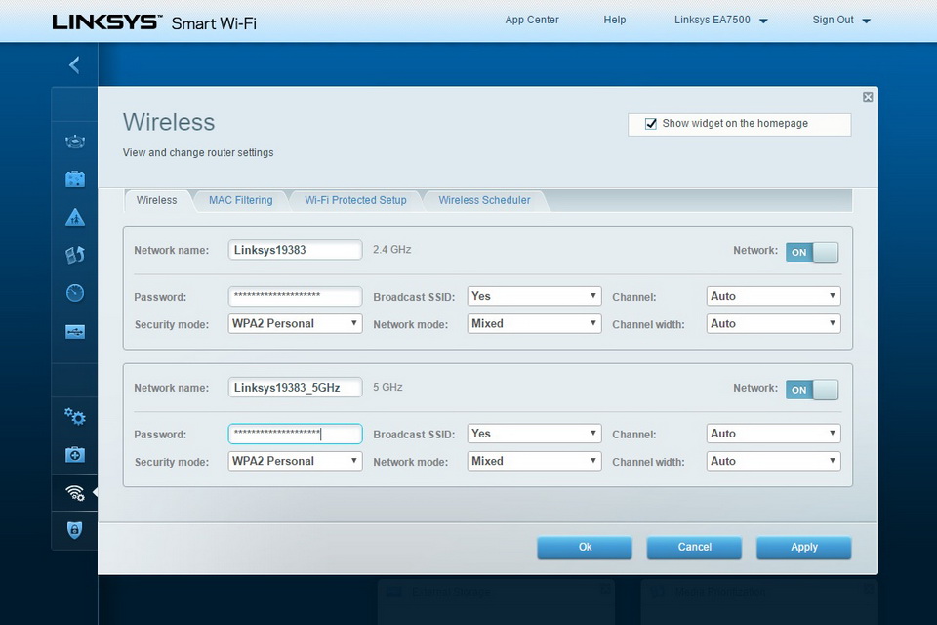Click the Apply button
The width and height of the screenshot is (937, 625).
point(803,547)
